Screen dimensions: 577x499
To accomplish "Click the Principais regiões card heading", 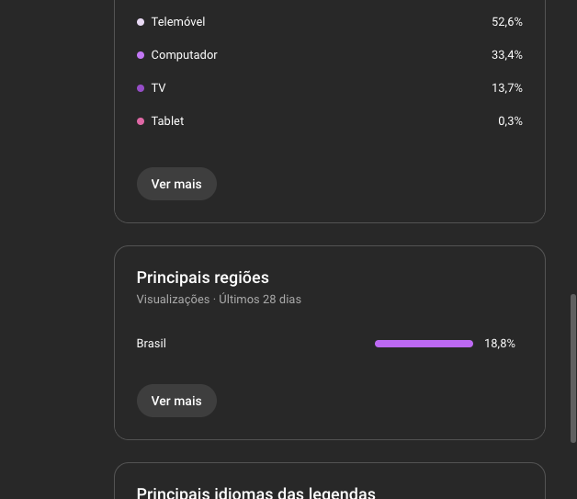I will pyautogui.click(x=202, y=278).
